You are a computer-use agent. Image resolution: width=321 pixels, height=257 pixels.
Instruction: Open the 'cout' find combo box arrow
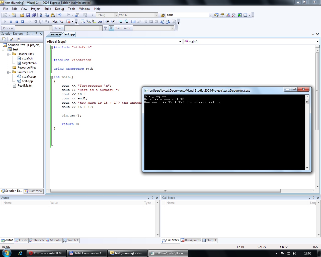coord(210,15)
